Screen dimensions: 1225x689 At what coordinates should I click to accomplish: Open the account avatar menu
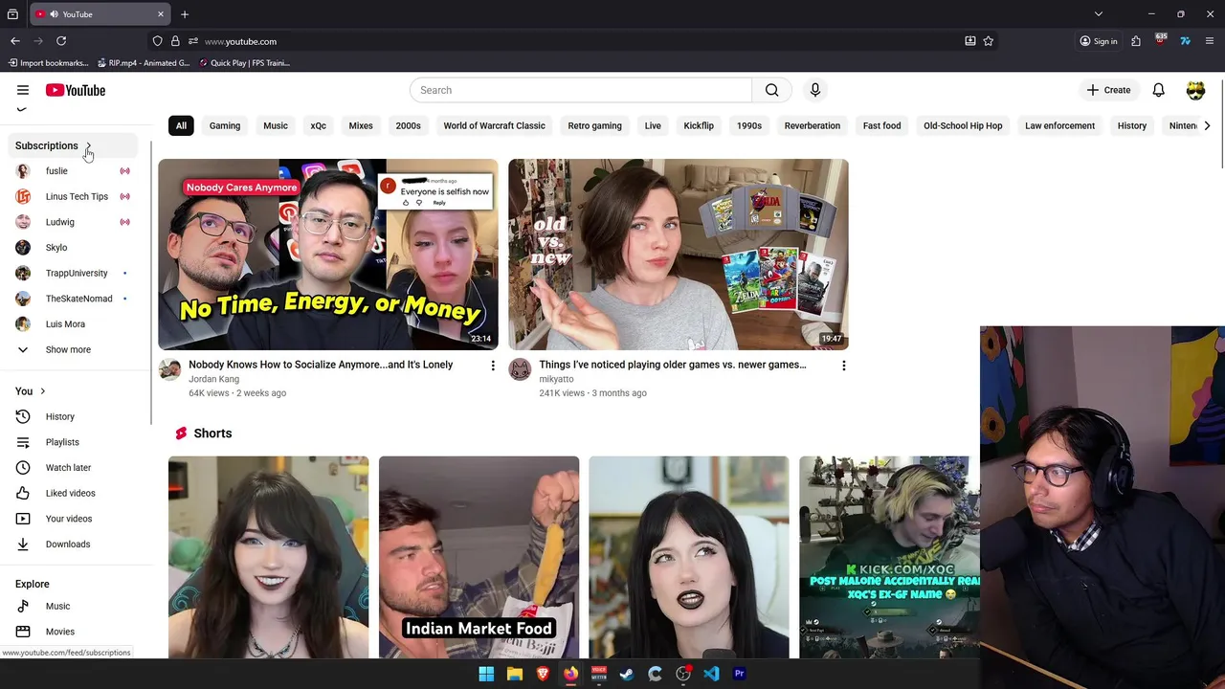tap(1195, 90)
